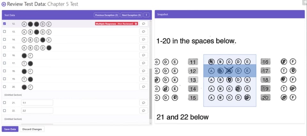Jump to Next Exception (5)
Image resolution: width=307 pixels, height=136 pixels.
(131, 15)
